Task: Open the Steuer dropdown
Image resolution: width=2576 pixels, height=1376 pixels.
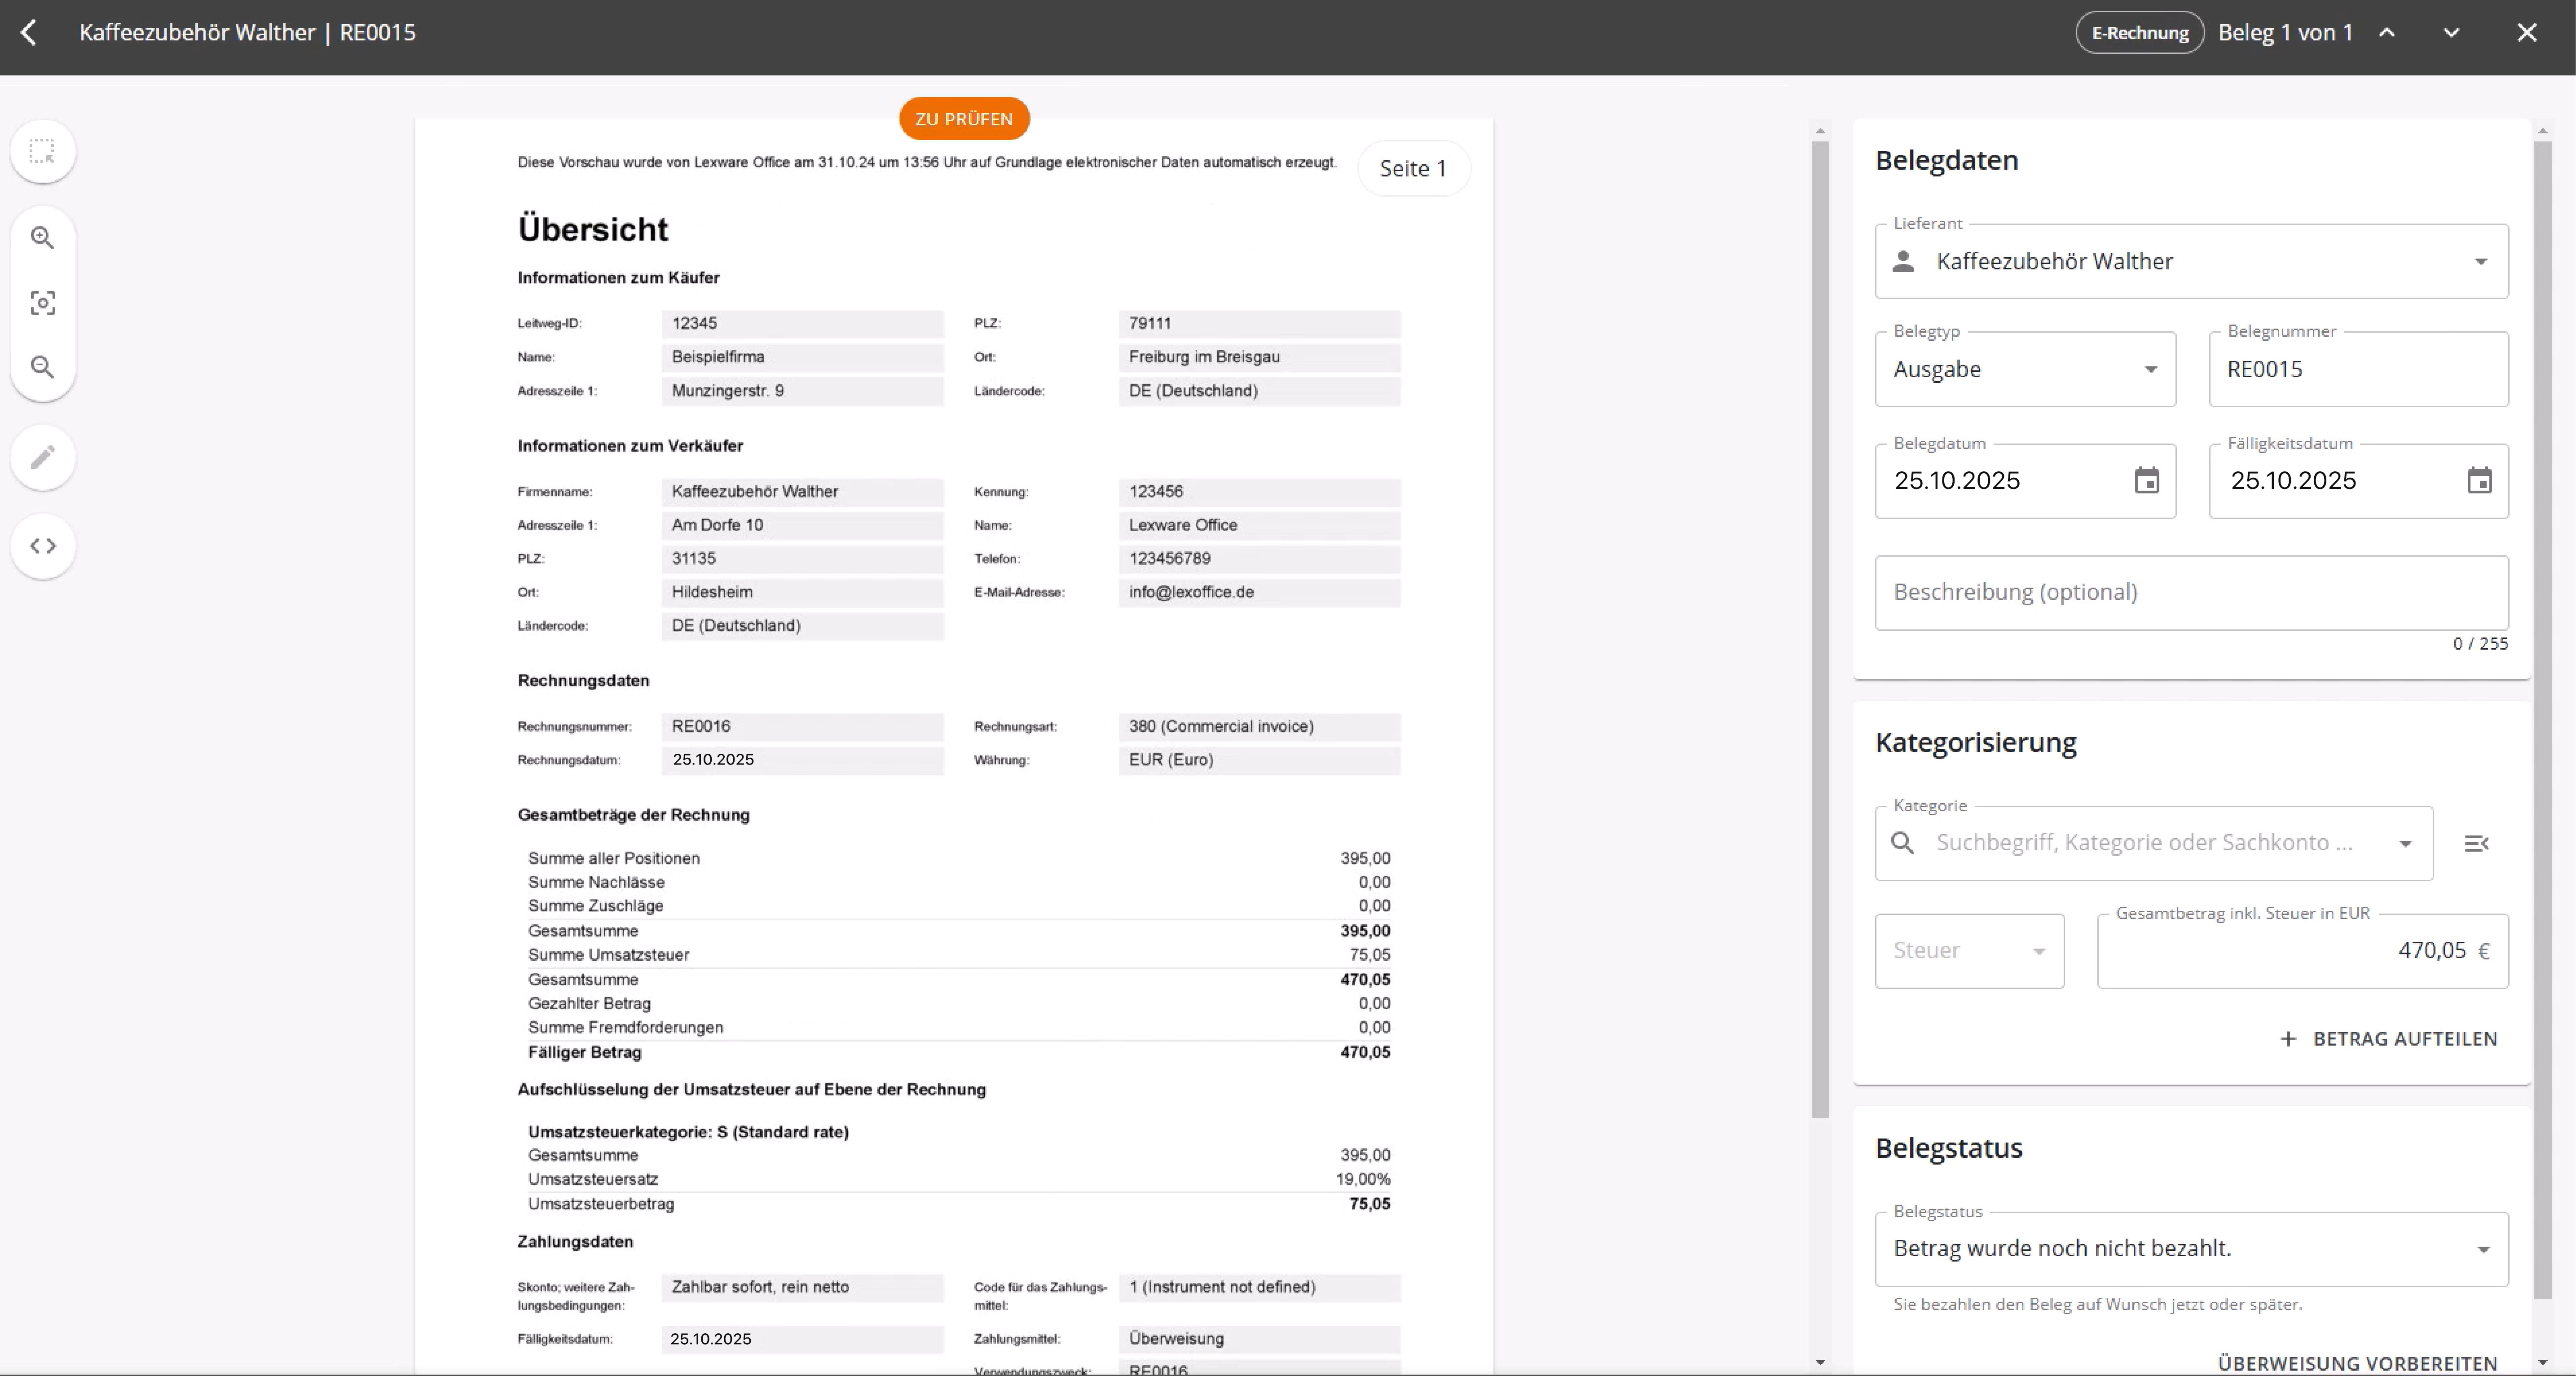Action: point(2038,951)
